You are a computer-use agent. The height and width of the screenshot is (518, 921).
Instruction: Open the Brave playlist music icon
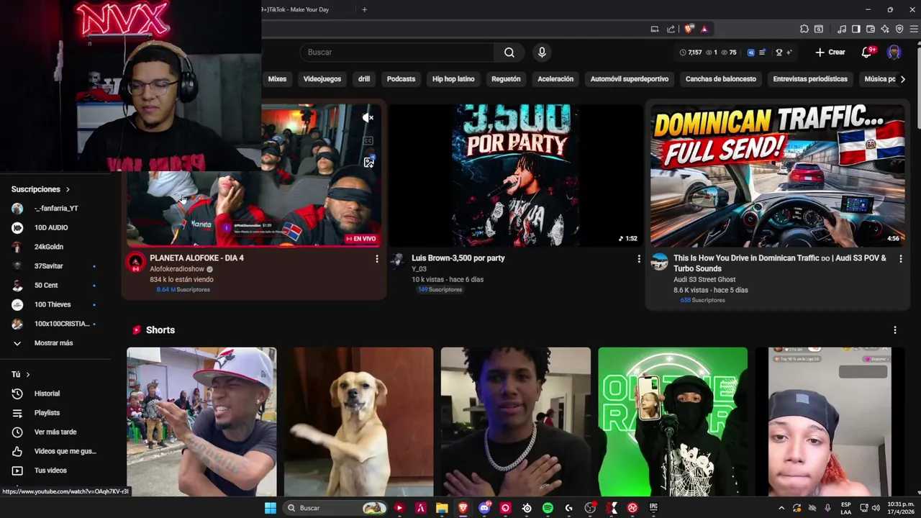point(842,29)
